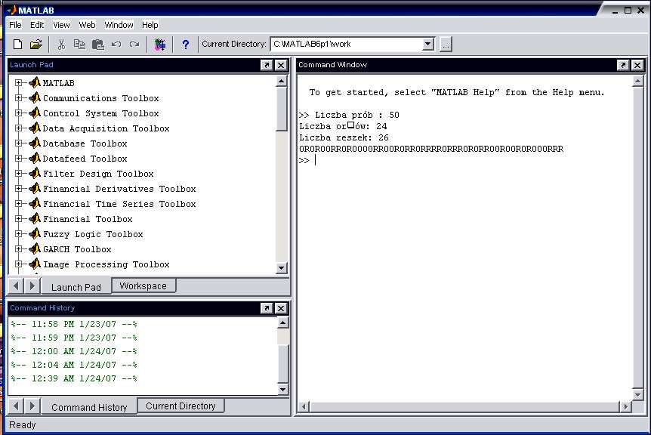This screenshot has width=651, height=435.
Task: Switch to the Command History tab
Action: (x=89, y=407)
